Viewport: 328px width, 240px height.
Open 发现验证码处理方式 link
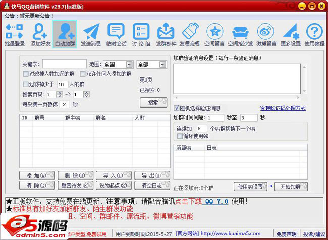pyautogui.click(x=283, y=108)
